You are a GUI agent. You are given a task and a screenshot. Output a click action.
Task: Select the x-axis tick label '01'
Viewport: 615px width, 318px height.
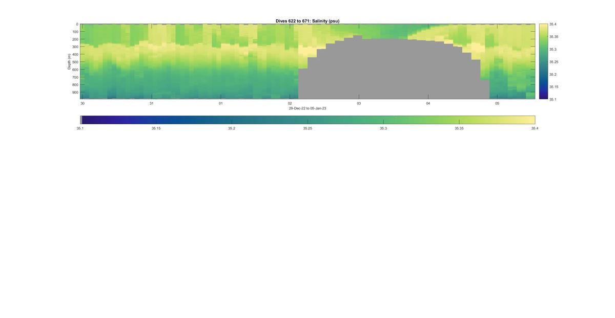[x=221, y=103]
